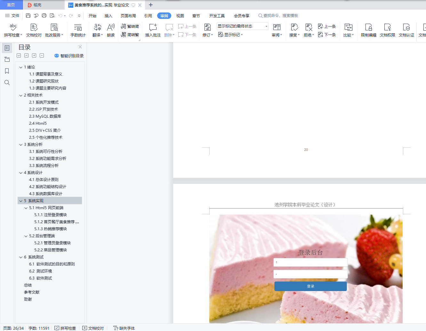
Task: Click the print icon in quick access toolbar
Action: pyautogui.click(x=44, y=15)
